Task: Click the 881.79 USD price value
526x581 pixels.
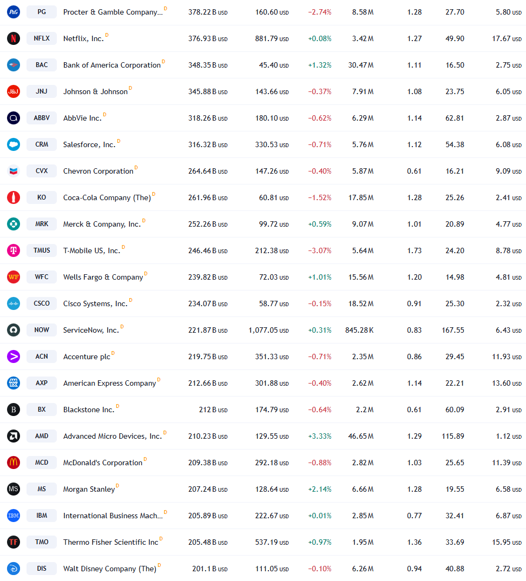Action: click(x=272, y=38)
